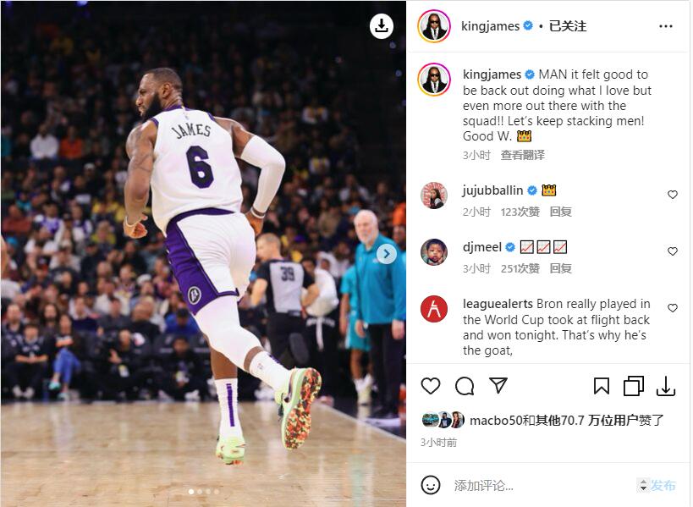Open the kingjames profile picture in the header
The width and height of the screenshot is (693, 507).
pos(433,26)
